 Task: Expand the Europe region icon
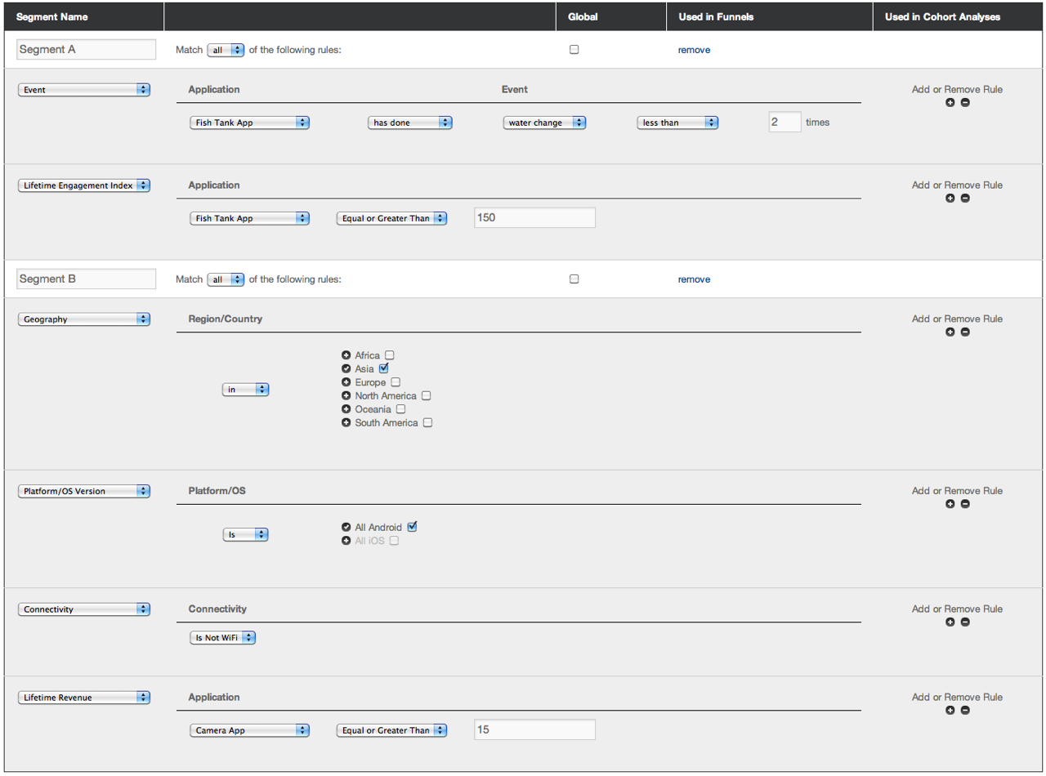point(346,382)
